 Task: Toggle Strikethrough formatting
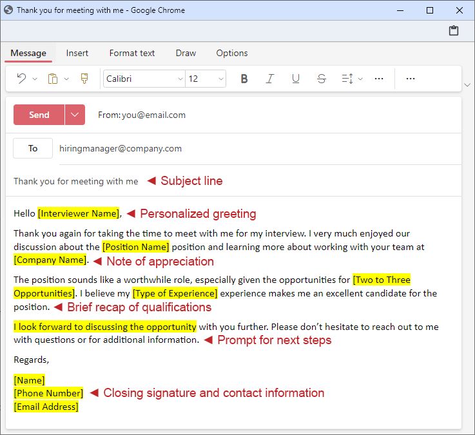(x=322, y=79)
